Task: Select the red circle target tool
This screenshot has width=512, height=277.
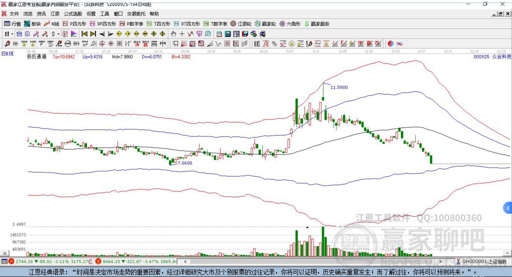Action: pyautogui.click(x=102, y=44)
